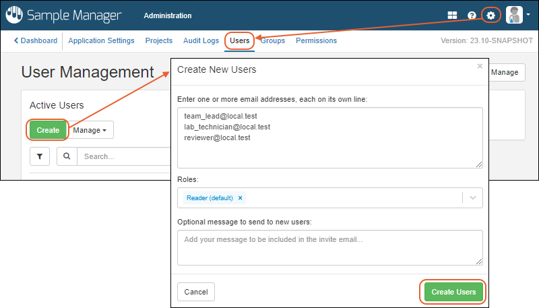
Task: Click the optional invite message field
Action: [330, 247]
